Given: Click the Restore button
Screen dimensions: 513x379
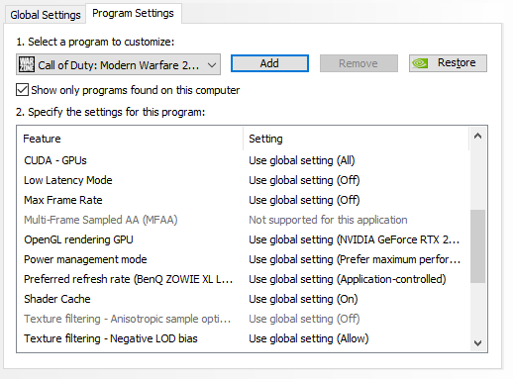Looking at the screenshot, I should click(x=448, y=63).
